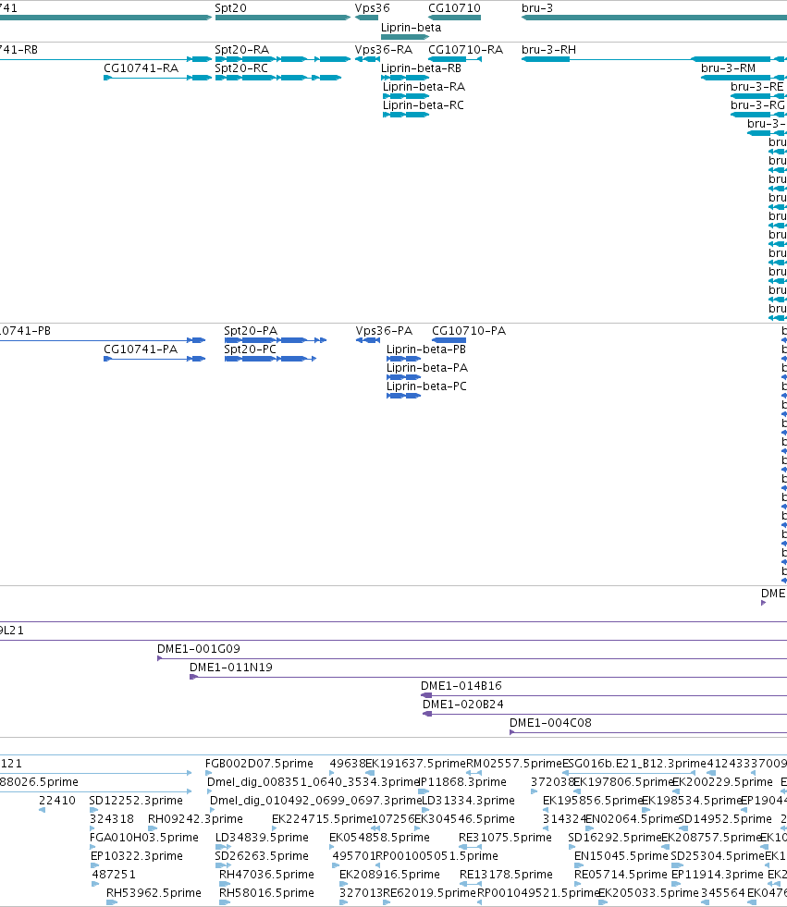
Task: Click the bru-3 gene label
Action: coord(537,8)
